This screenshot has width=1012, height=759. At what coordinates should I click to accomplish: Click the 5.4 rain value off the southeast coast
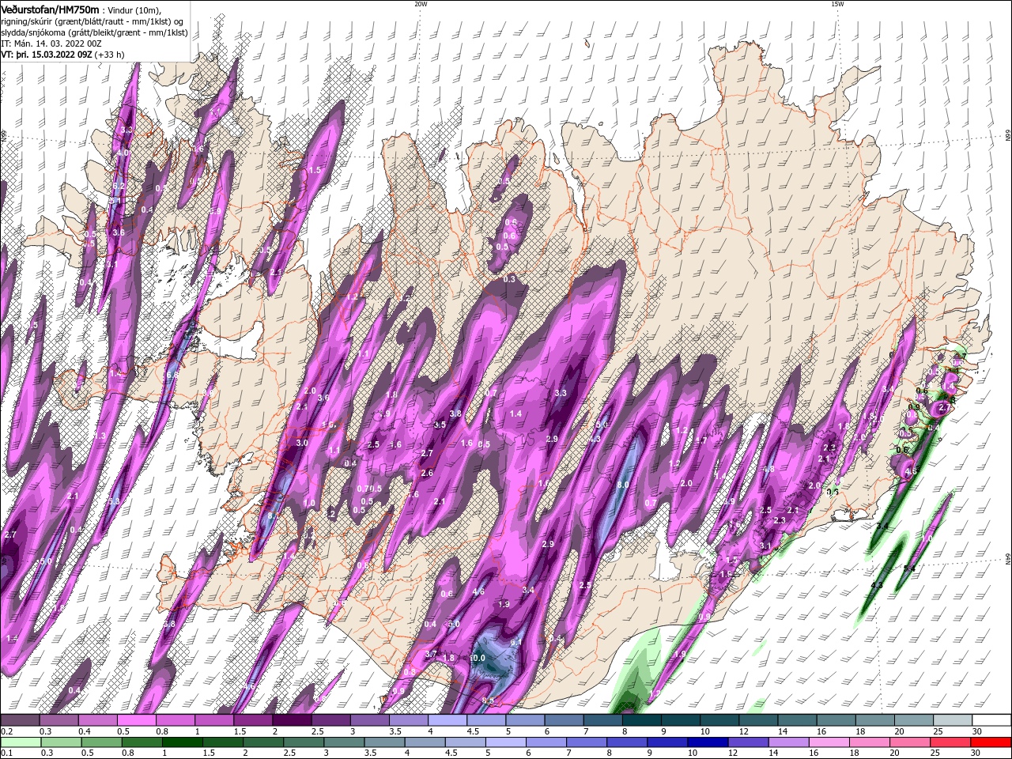909,568
